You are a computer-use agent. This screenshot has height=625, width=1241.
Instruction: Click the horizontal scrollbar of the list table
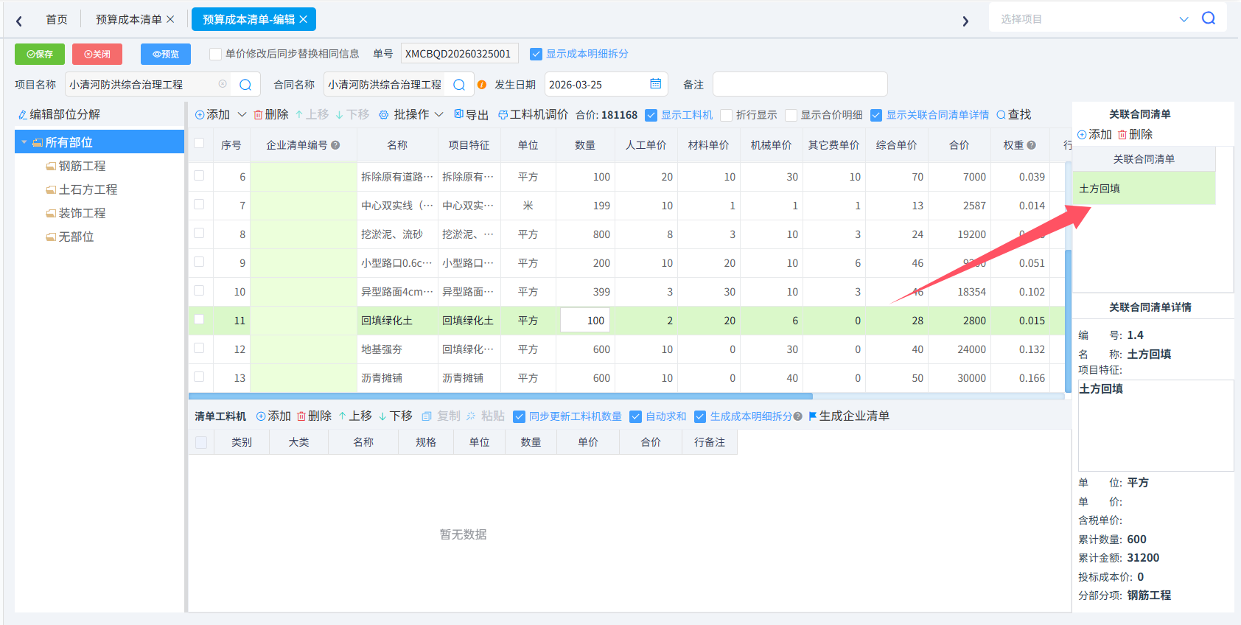click(x=500, y=396)
